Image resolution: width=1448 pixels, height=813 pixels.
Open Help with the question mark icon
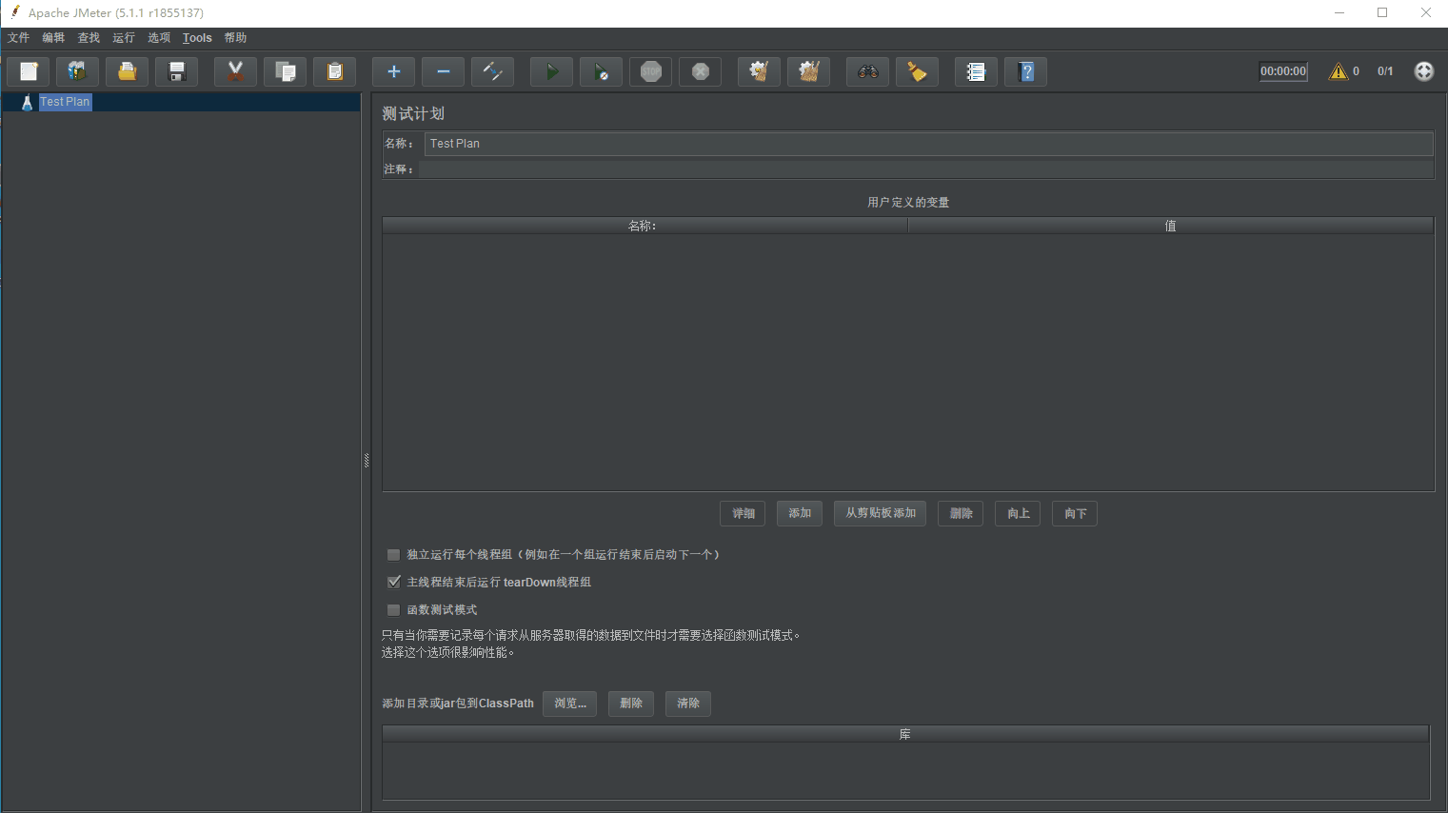(x=1025, y=71)
